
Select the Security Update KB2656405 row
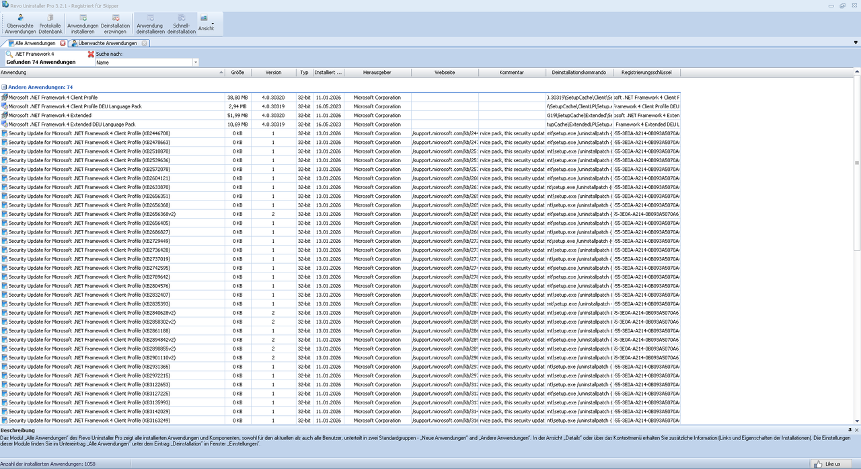(x=340, y=223)
